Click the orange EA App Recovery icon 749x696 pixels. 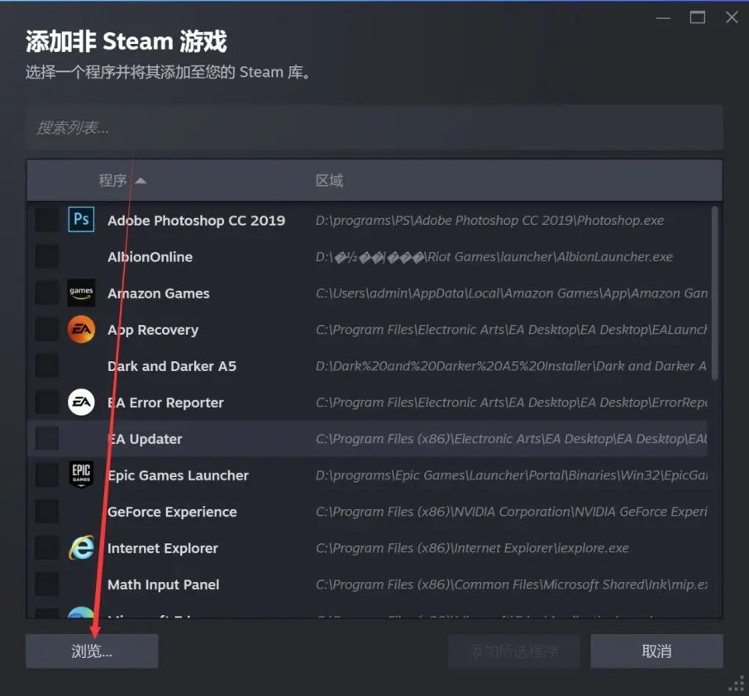tap(81, 330)
